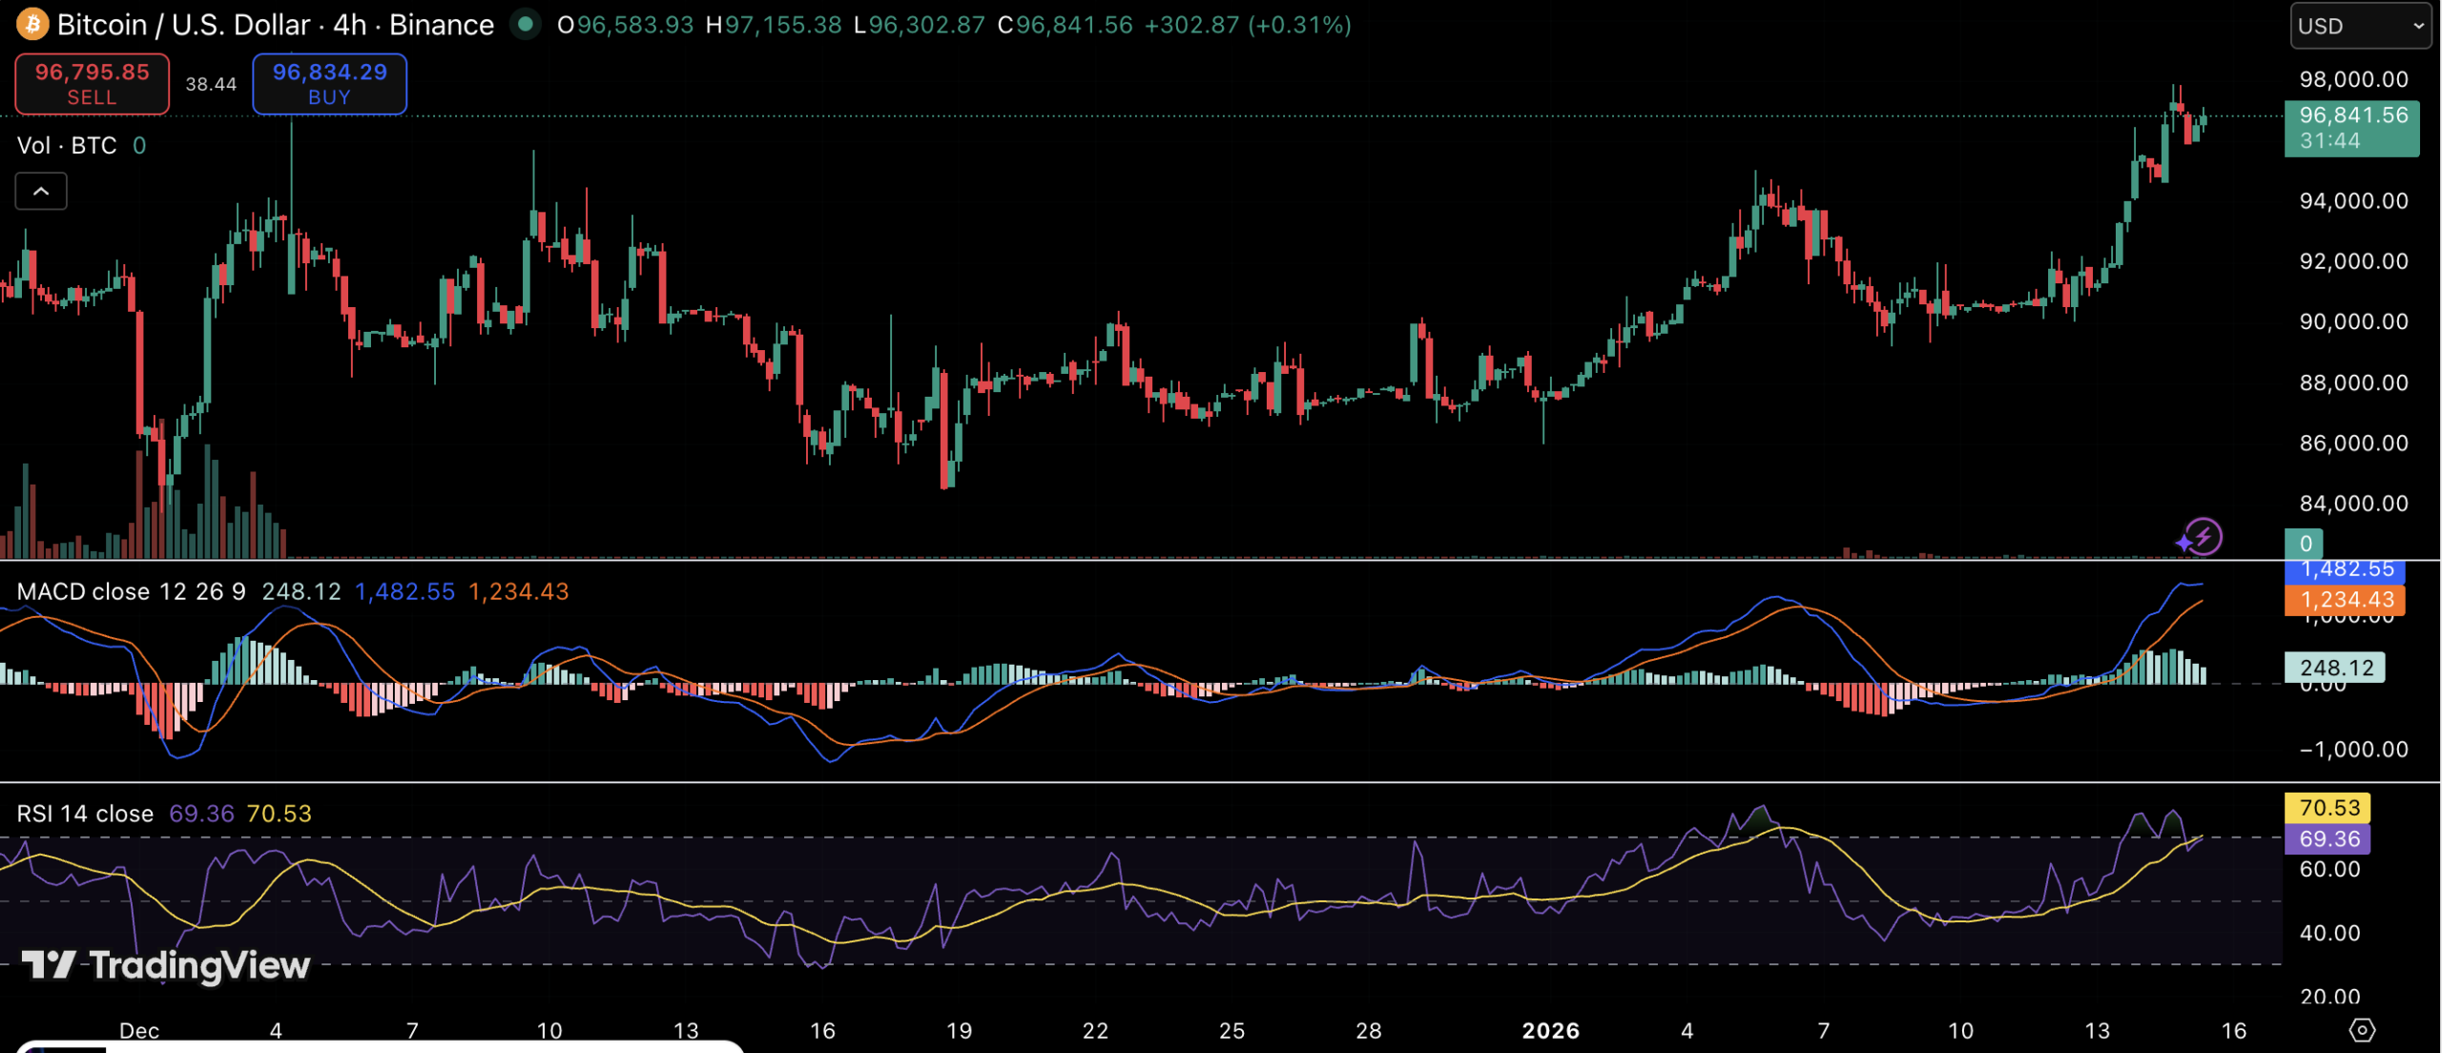Click the 96,834.29 BUY button
Image resolution: width=2442 pixels, height=1053 pixels.
pyautogui.click(x=329, y=84)
